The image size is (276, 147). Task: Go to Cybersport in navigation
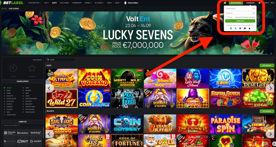77,3
